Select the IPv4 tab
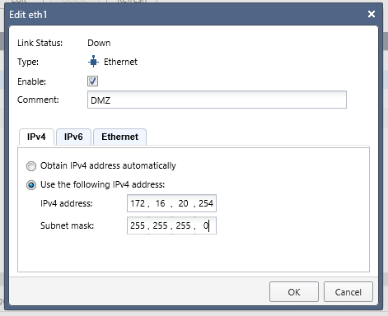 [36, 137]
